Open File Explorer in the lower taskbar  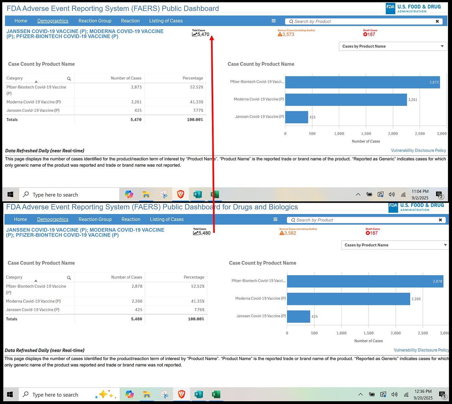click(x=147, y=395)
